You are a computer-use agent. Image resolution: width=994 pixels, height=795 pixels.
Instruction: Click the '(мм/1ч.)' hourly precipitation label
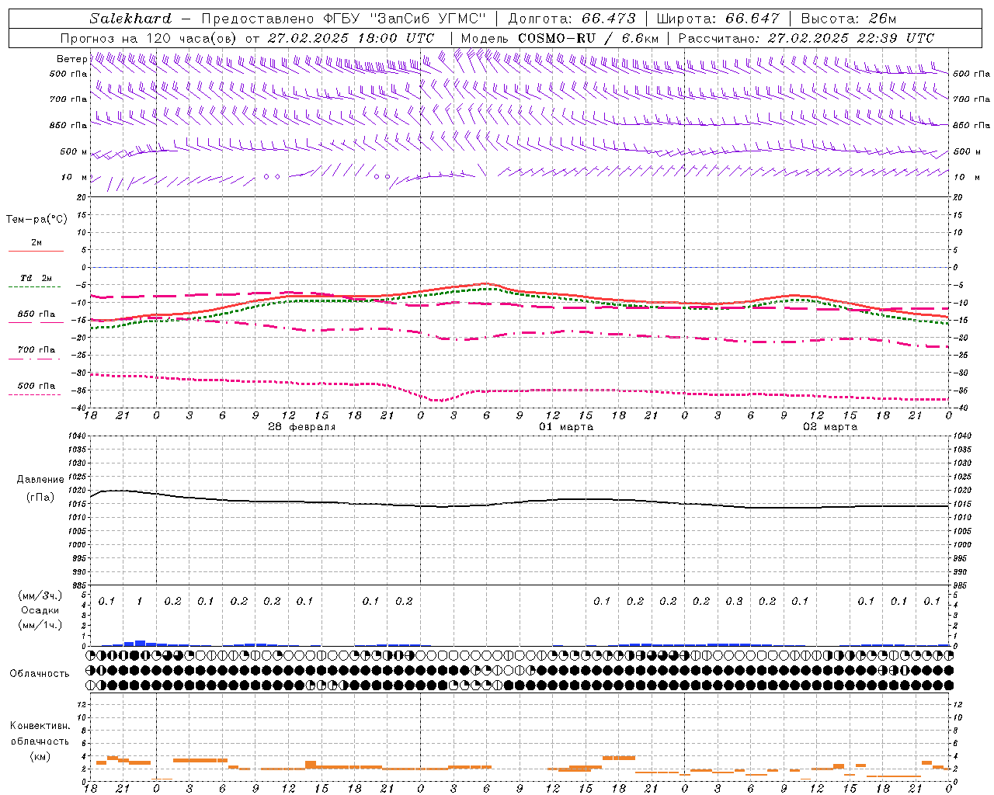pos(40,625)
